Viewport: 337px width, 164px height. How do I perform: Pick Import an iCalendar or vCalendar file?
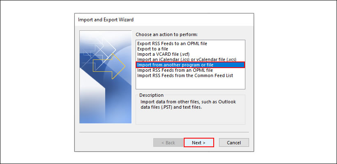pos(187,59)
